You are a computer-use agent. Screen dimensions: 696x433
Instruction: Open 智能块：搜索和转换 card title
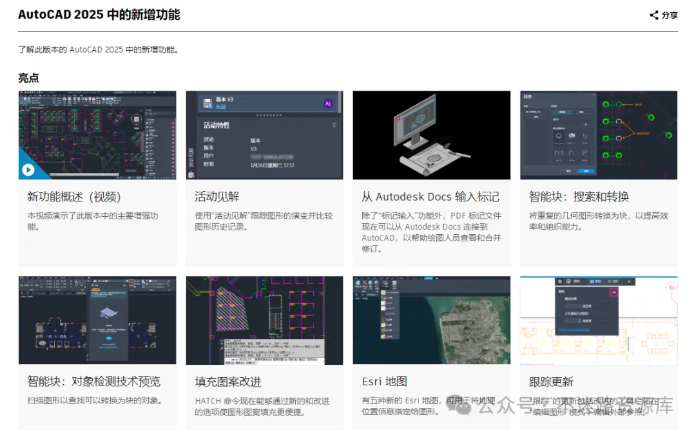pyautogui.click(x=579, y=197)
